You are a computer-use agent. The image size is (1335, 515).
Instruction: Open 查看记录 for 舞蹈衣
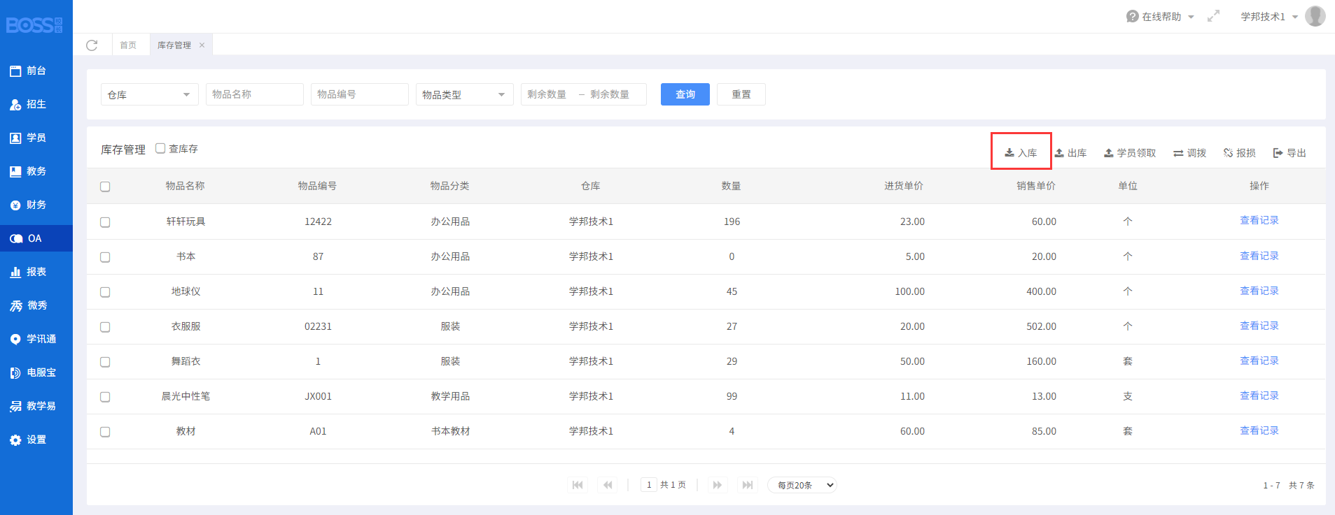pos(1259,361)
